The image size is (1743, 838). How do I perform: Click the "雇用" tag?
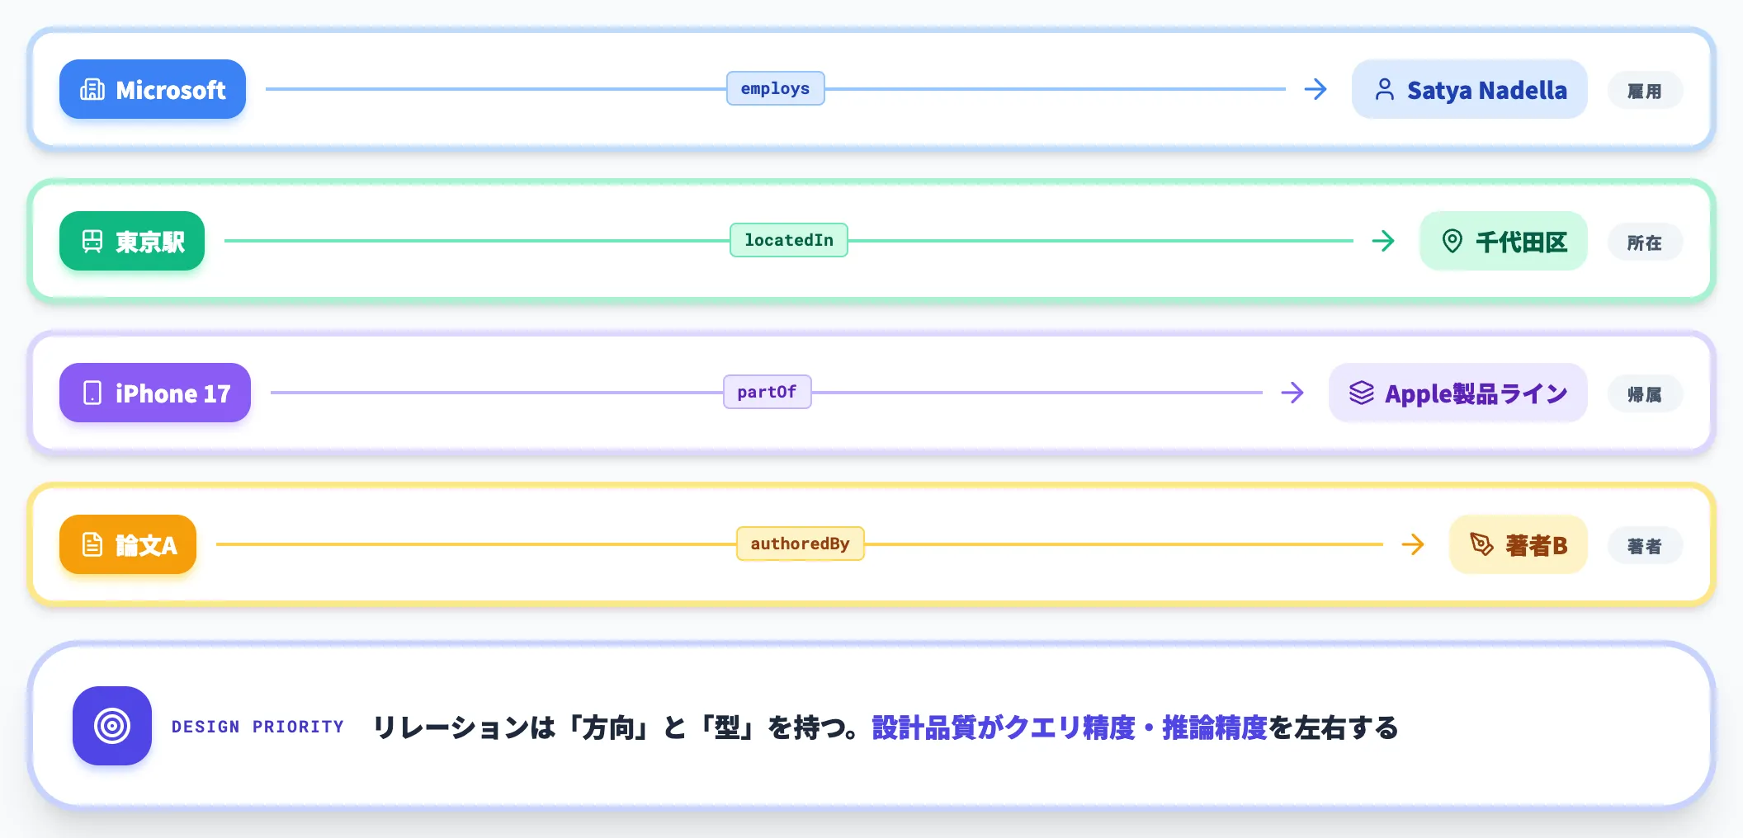(x=1645, y=91)
